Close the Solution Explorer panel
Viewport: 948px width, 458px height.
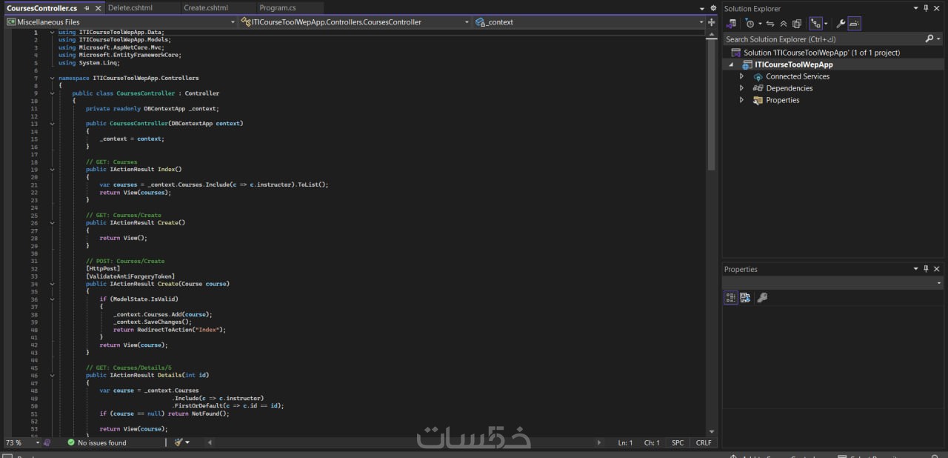point(937,8)
